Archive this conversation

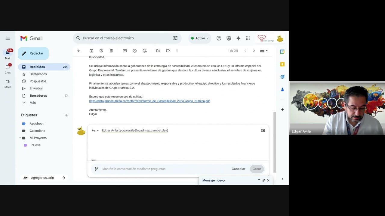click(91, 51)
